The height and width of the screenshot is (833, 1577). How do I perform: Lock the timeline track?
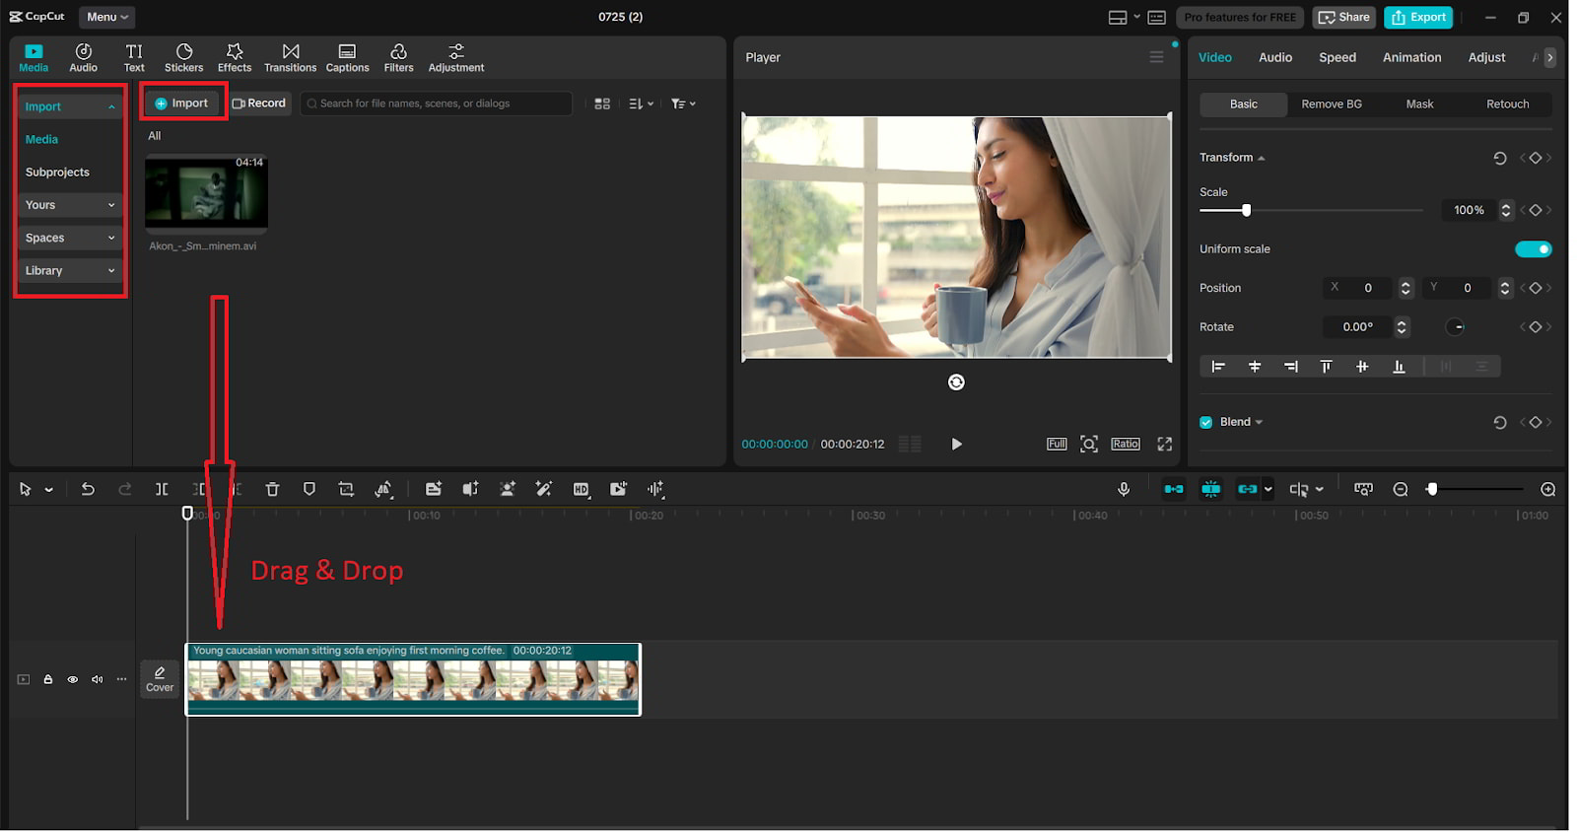[47, 679]
